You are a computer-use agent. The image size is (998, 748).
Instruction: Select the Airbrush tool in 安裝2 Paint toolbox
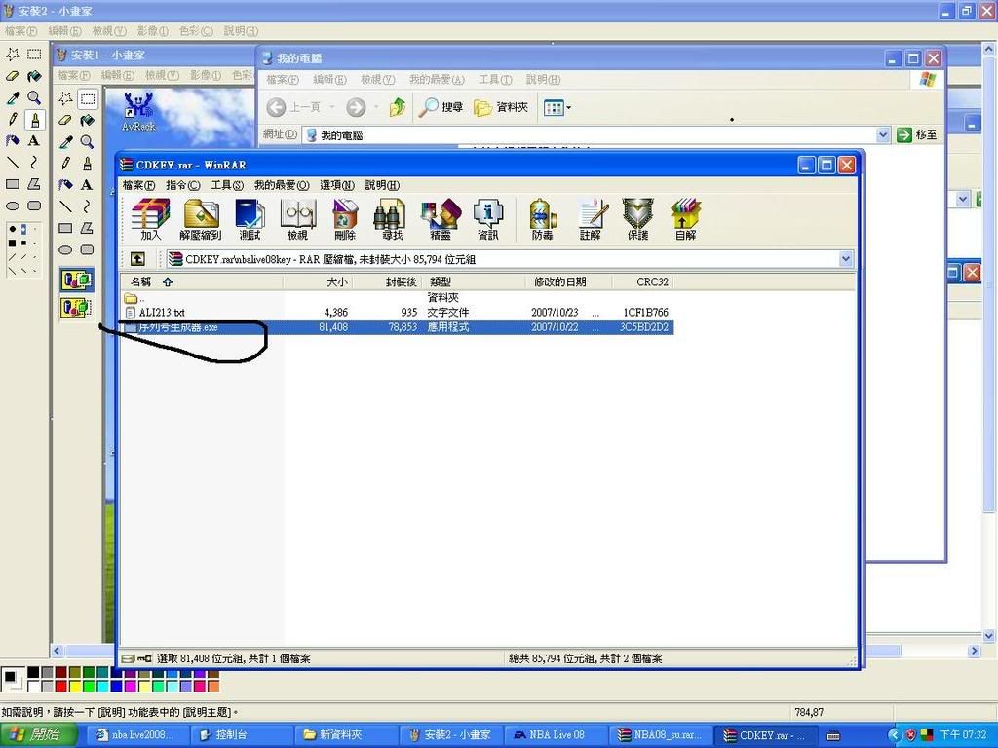pos(13,140)
